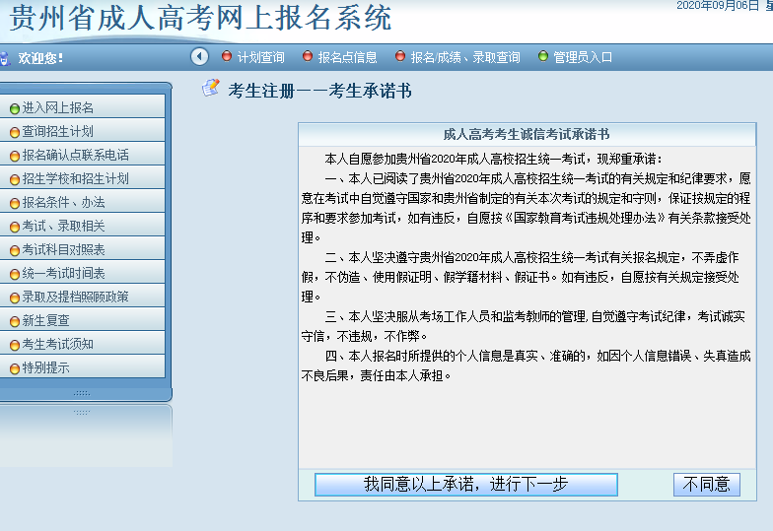Open 报名确认点联系电话 sidebar item

(76, 155)
